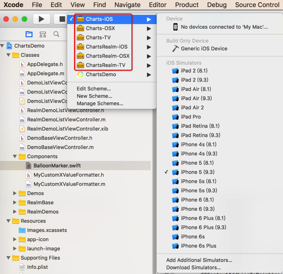
Task: Click the BalloonMarker.swift file icon
Action: pyautogui.click(x=28, y=166)
